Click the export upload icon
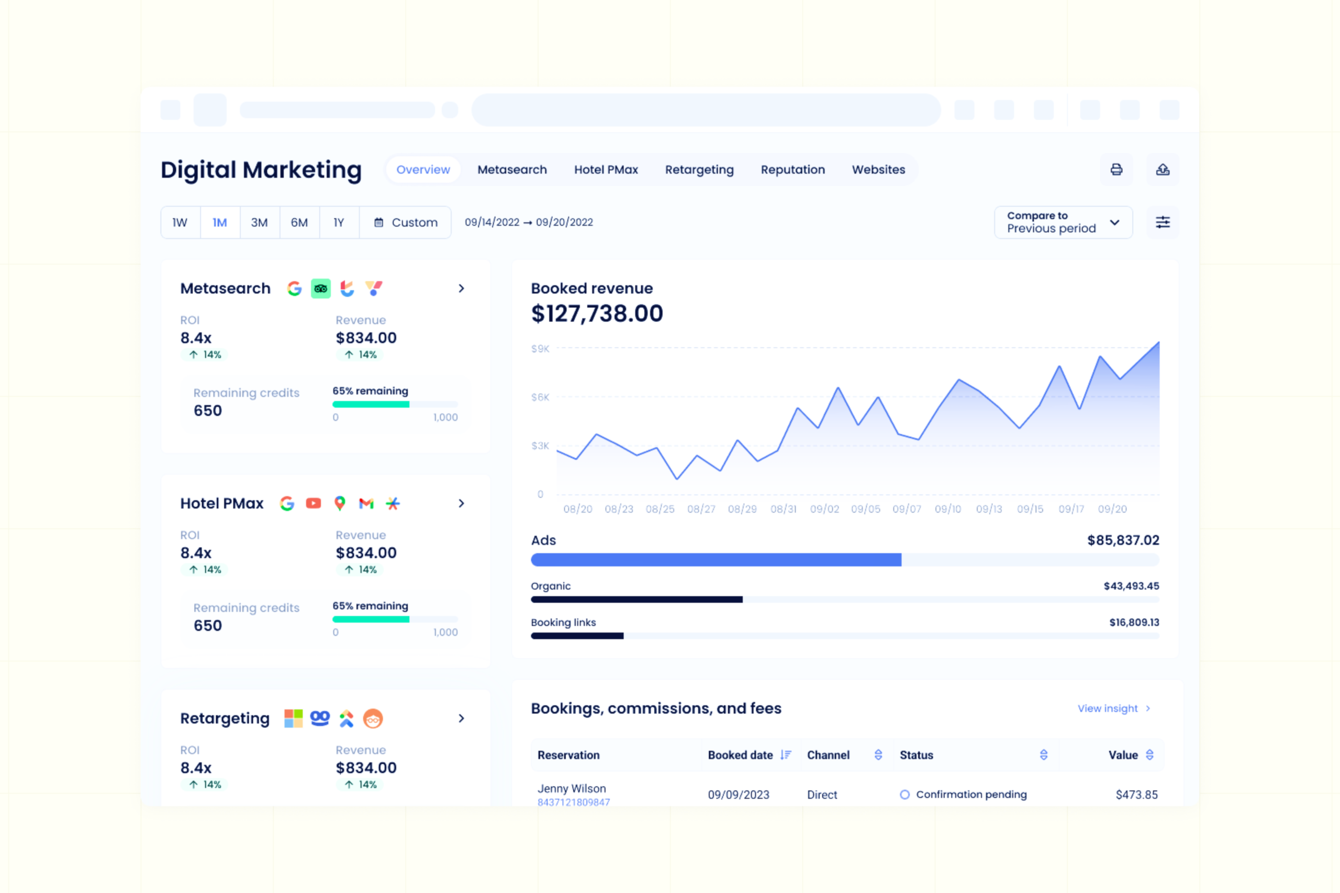Image resolution: width=1340 pixels, height=893 pixels. tap(1163, 169)
